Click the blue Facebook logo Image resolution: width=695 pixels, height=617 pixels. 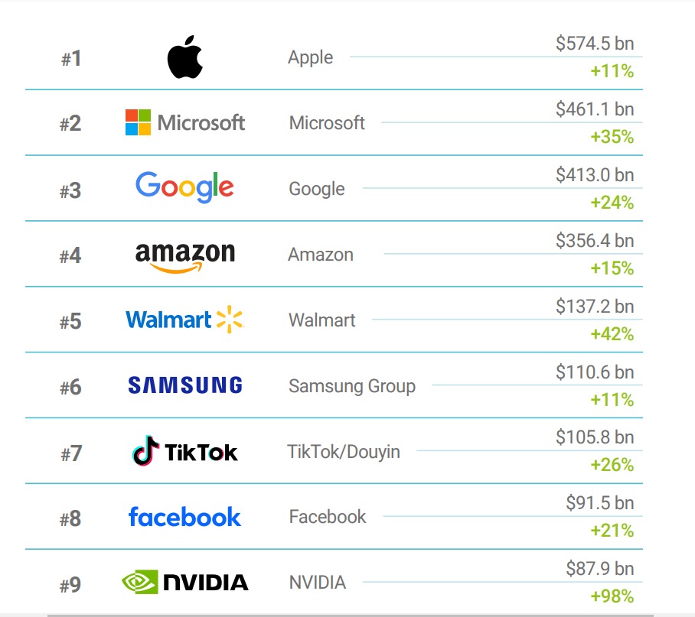coord(184,517)
